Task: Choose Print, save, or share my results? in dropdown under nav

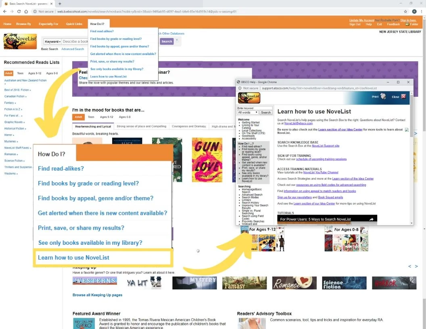Action: click(x=112, y=61)
